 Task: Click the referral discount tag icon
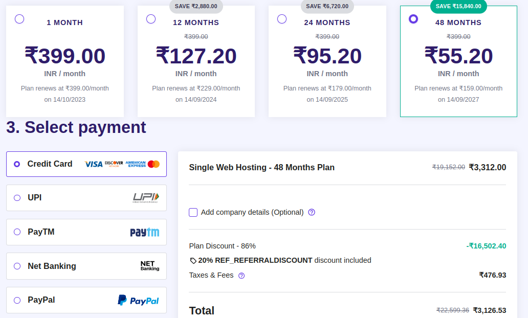(193, 261)
